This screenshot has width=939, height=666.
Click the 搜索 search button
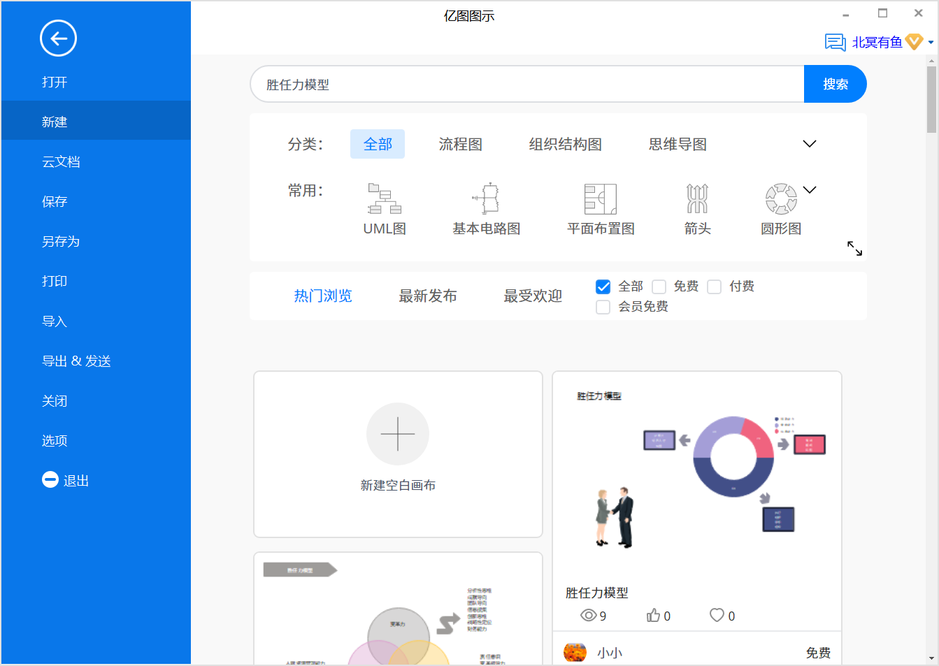click(x=836, y=84)
